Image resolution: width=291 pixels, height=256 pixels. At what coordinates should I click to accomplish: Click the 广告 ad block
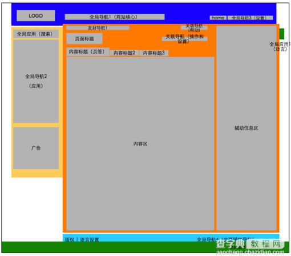pyautogui.click(x=36, y=148)
